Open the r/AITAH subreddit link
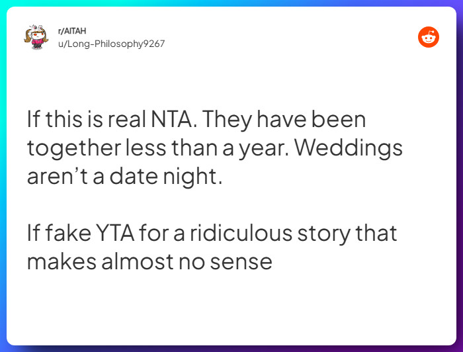Image resolution: width=463 pixels, height=352 pixels. point(72,30)
